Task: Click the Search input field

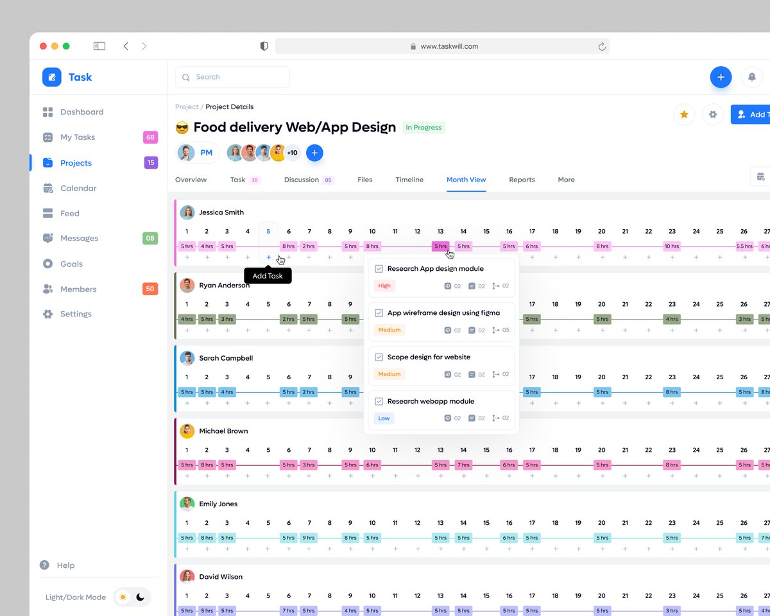Action: [x=232, y=77]
